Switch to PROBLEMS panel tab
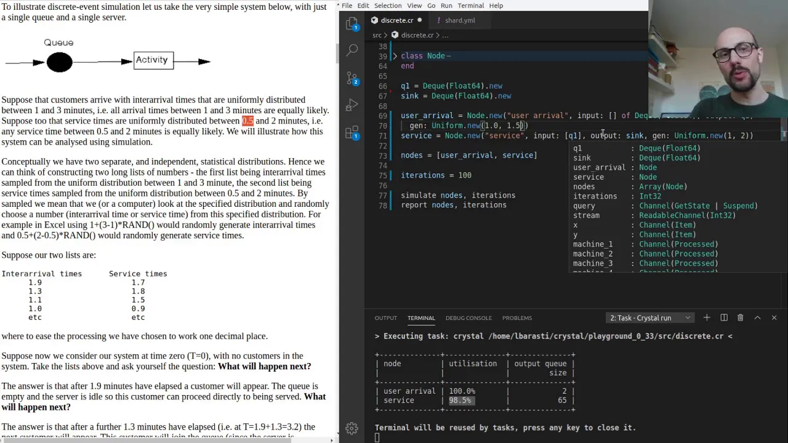Screen dimensions: 788x443 (517, 317)
